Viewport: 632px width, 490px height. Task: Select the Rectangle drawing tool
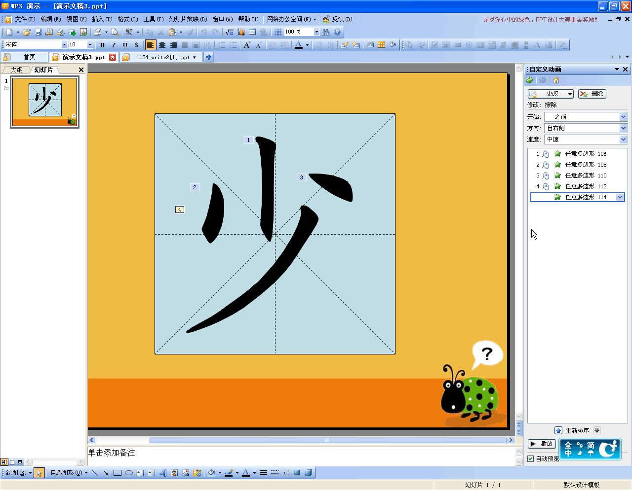pos(118,473)
